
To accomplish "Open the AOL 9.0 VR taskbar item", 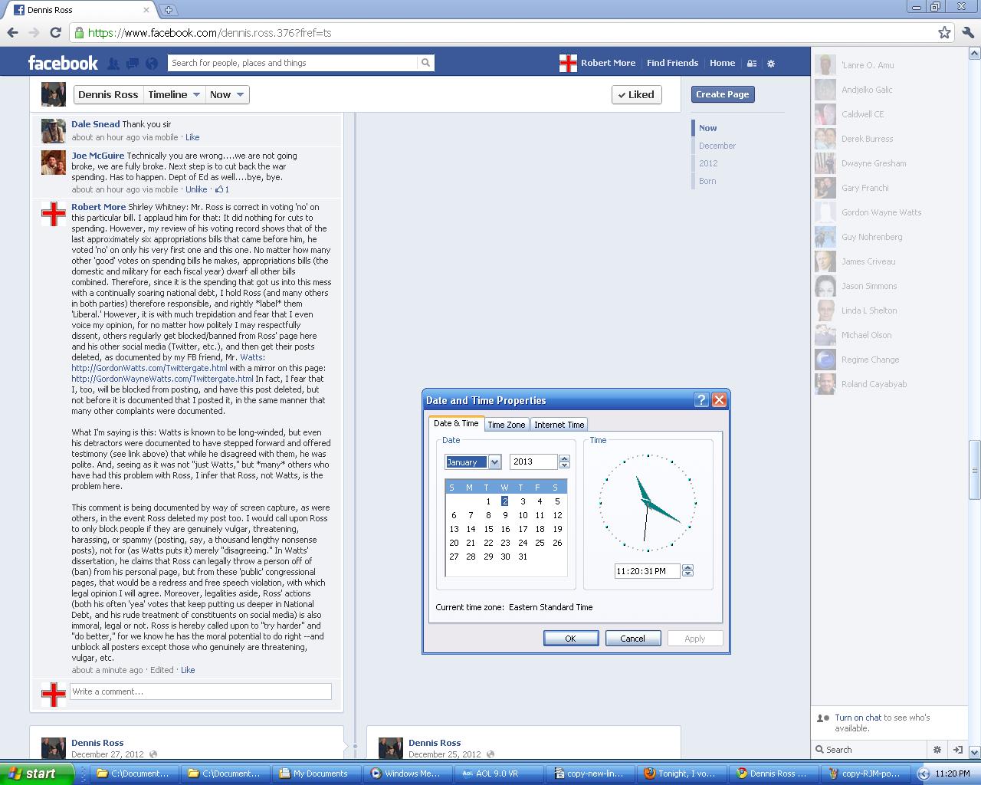I will point(498,774).
